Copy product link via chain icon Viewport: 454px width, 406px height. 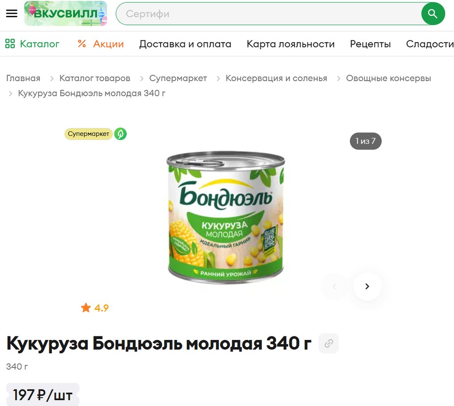329,344
